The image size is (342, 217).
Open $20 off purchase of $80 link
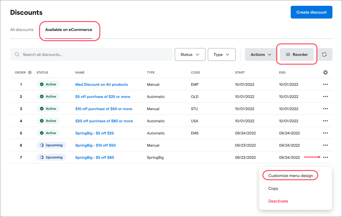[104, 121]
